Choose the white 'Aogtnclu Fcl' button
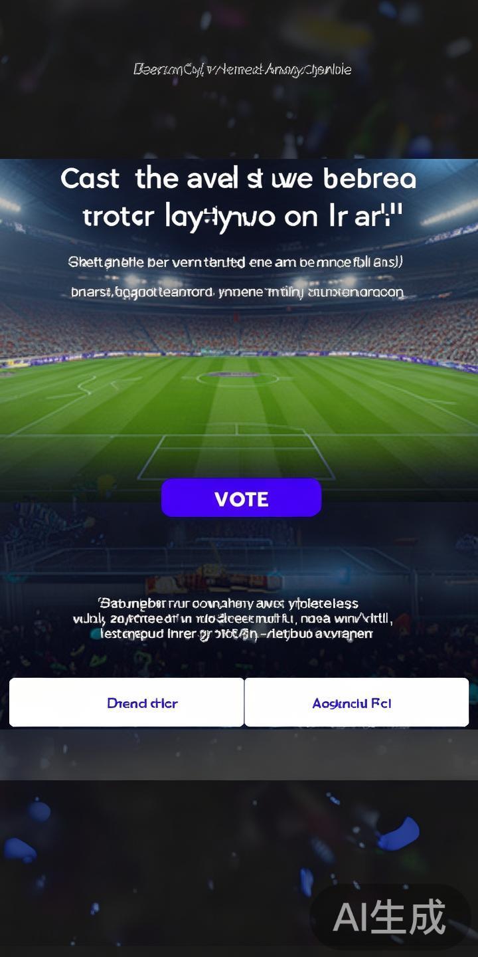The image size is (478, 957). (x=357, y=702)
